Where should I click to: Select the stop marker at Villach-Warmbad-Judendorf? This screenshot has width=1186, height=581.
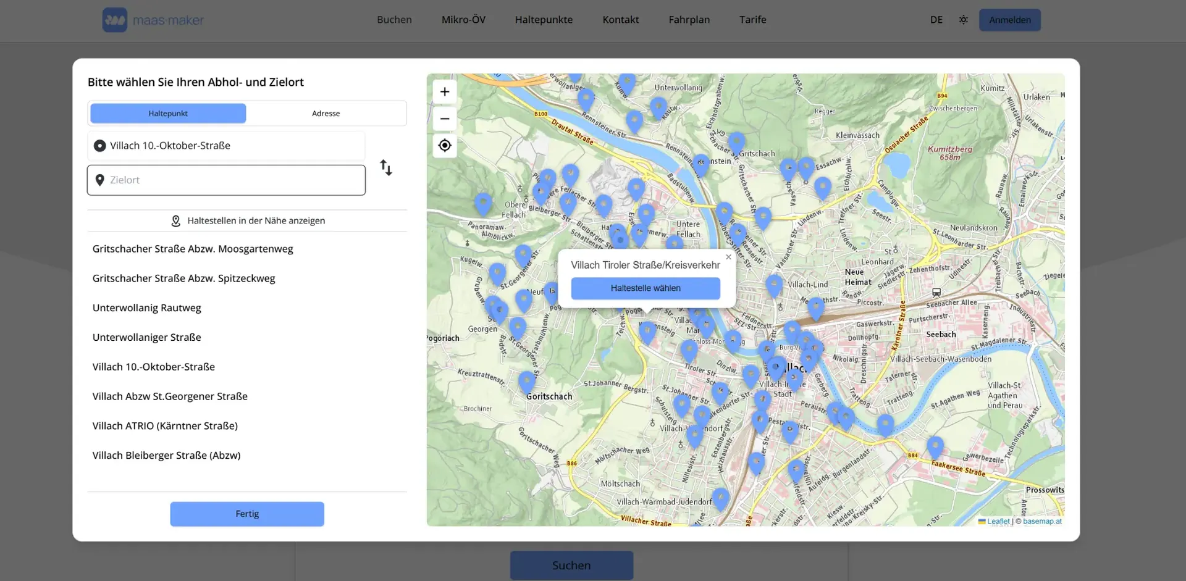pyautogui.click(x=721, y=499)
